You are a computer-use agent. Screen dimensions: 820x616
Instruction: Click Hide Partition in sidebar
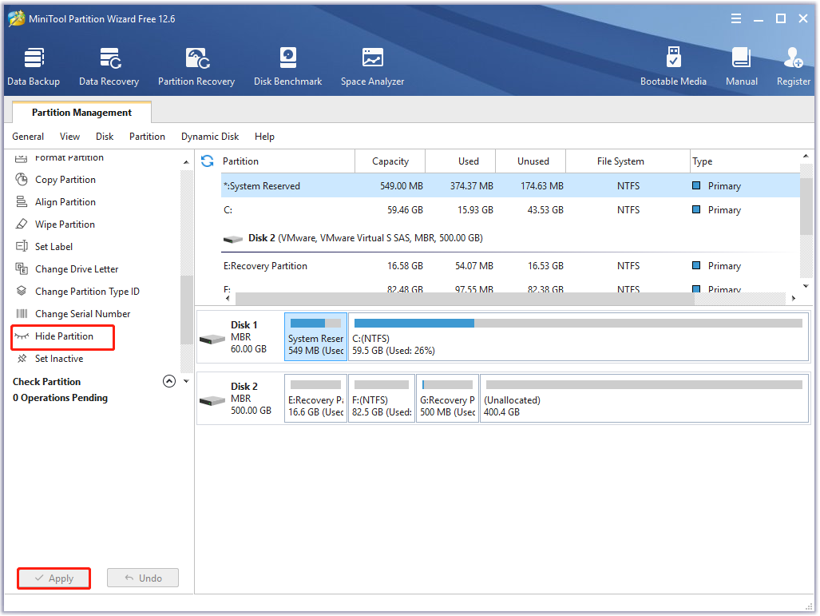[x=64, y=336]
